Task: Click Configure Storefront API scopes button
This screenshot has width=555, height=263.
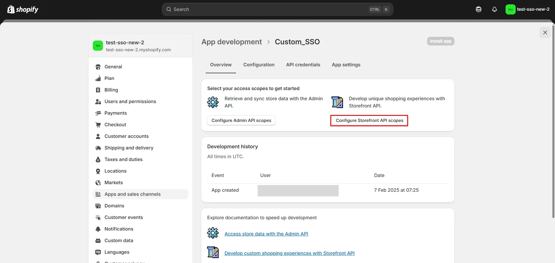Action: (369, 120)
